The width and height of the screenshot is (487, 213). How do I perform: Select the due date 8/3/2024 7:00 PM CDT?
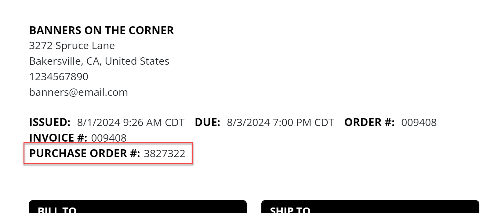[280, 123]
